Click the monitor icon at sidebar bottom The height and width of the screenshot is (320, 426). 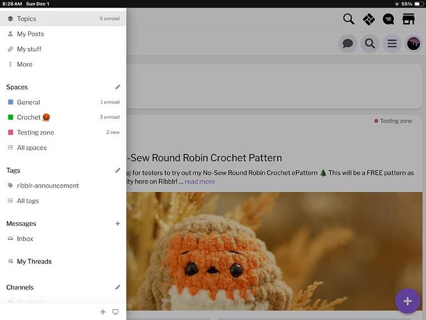(x=116, y=312)
